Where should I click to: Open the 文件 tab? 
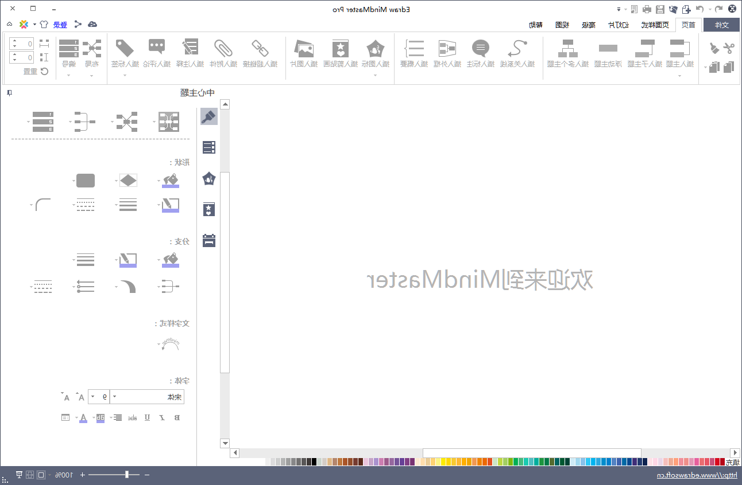[x=721, y=25]
